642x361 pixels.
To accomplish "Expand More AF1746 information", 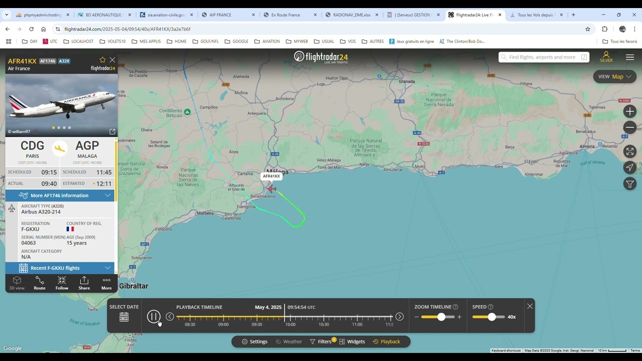I will 60,196.
